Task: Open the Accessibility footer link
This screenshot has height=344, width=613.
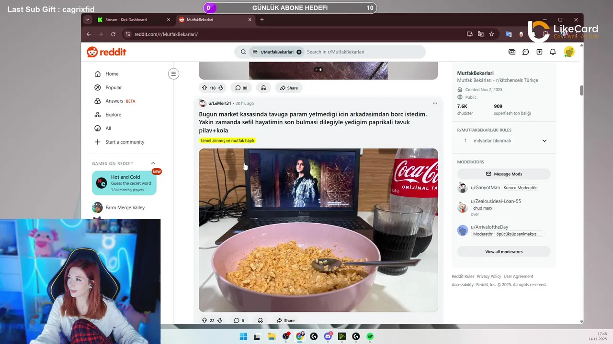Action: (x=463, y=285)
